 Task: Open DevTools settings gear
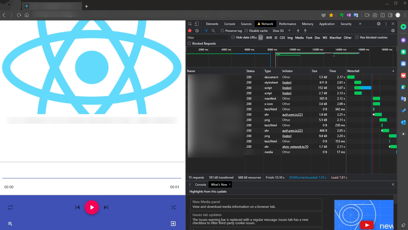point(379,24)
